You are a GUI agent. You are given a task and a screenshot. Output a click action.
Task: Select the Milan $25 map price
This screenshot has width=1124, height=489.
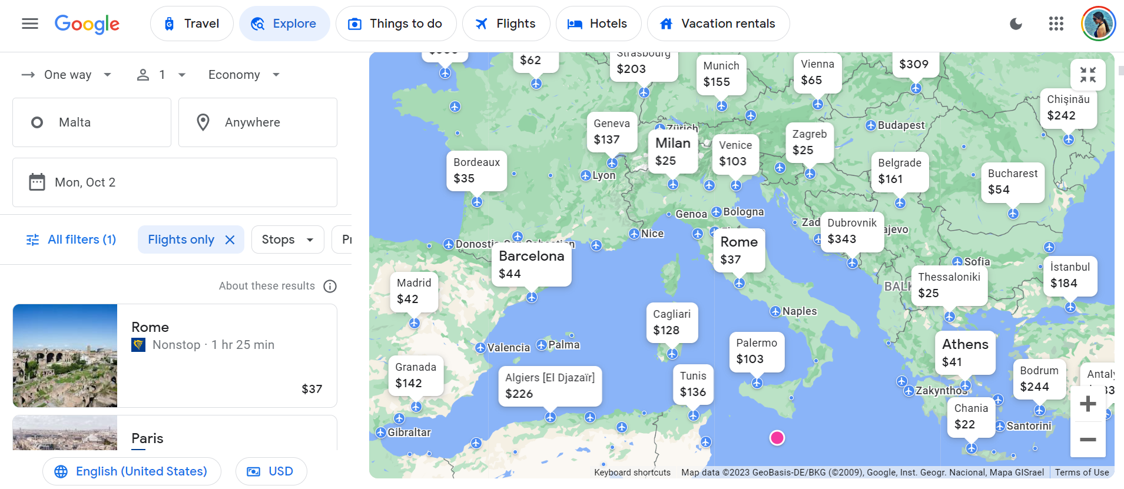coord(673,152)
